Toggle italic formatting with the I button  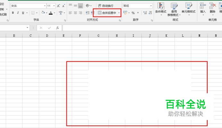coord(18,13)
